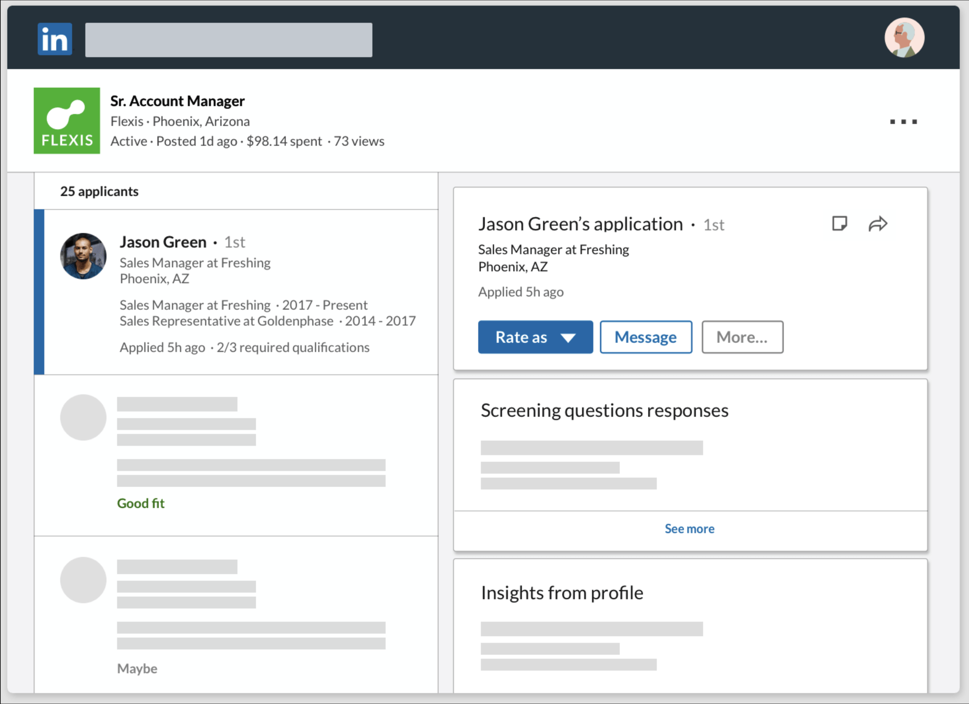Open your profile avatar menu at top right
Image resolution: width=969 pixels, height=704 pixels.
[905, 38]
